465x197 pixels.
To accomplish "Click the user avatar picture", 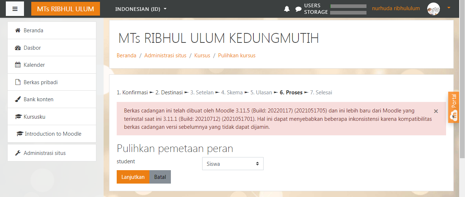I will [x=433, y=9].
